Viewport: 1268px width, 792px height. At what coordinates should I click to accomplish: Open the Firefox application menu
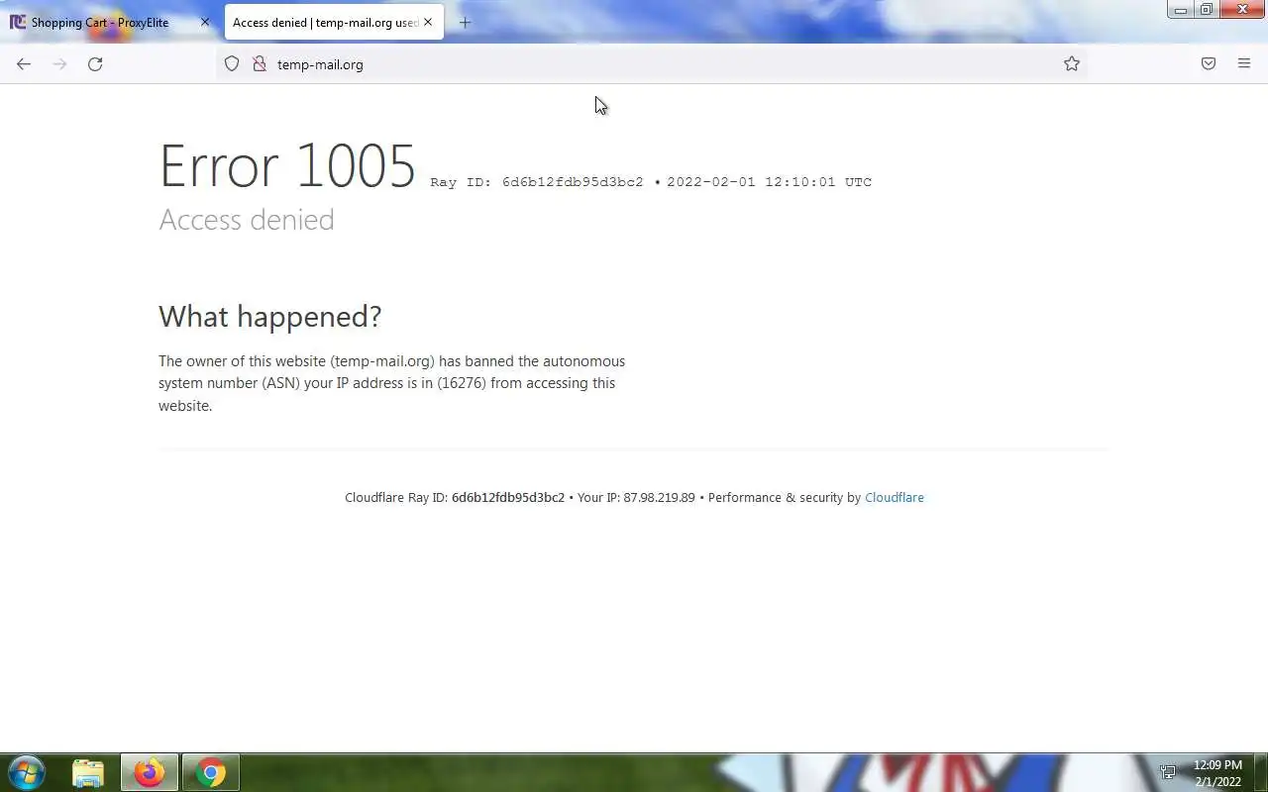click(1244, 64)
